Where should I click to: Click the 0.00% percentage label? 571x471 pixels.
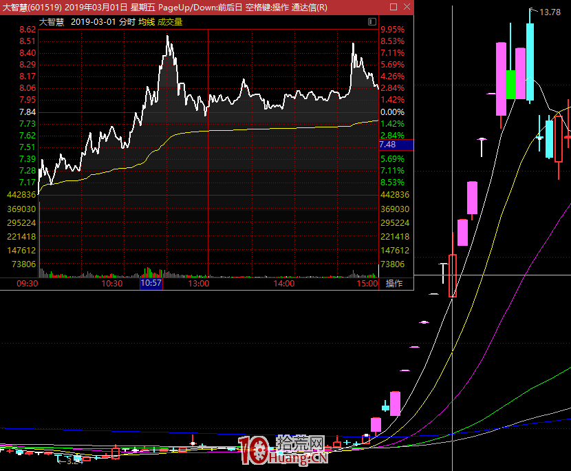click(393, 112)
